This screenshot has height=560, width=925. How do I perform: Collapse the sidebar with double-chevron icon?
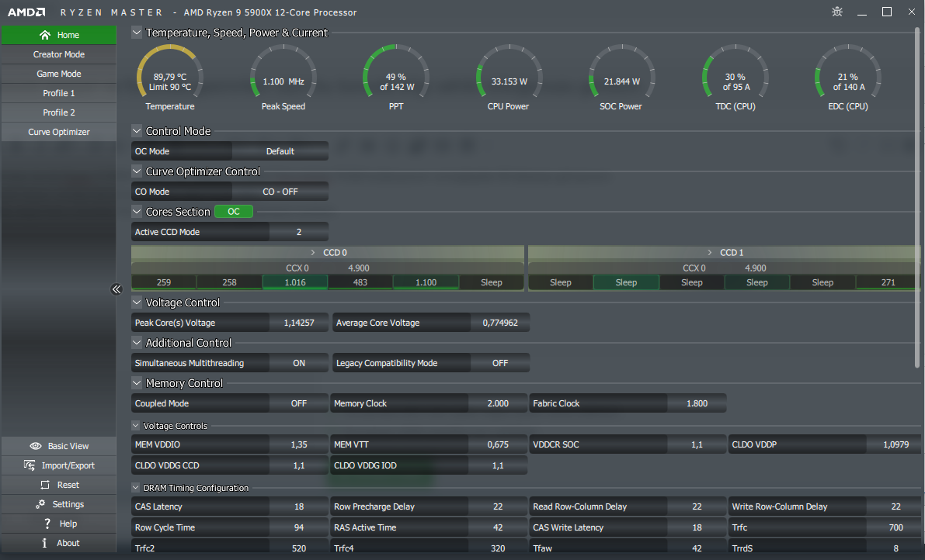tap(116, 289)
